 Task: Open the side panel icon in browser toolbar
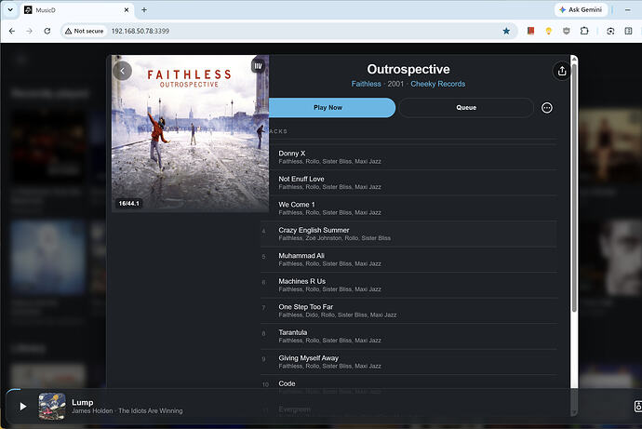click(628, 31)
